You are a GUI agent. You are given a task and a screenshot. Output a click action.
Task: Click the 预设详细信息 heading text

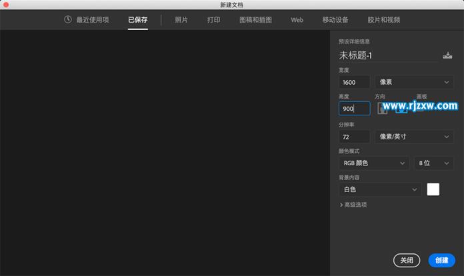pyautogui.click(x=354, y=41)
